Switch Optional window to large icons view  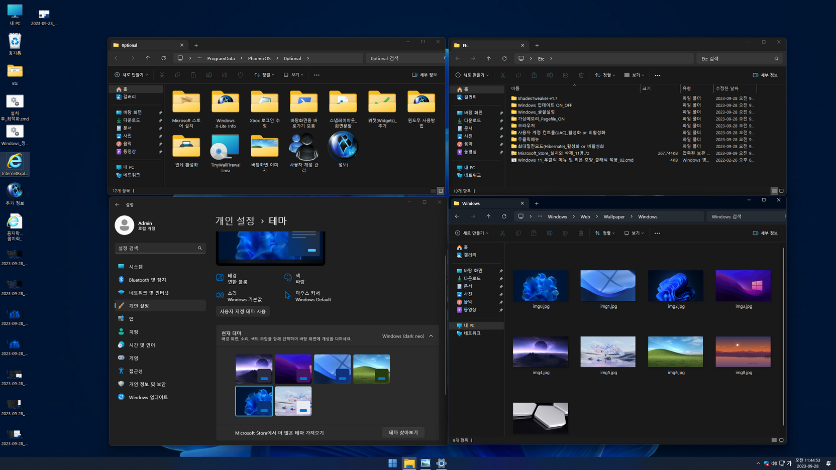coord(441,191)
